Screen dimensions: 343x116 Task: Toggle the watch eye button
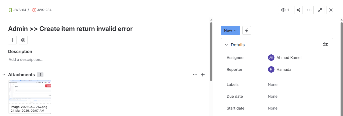coord(285,10)
